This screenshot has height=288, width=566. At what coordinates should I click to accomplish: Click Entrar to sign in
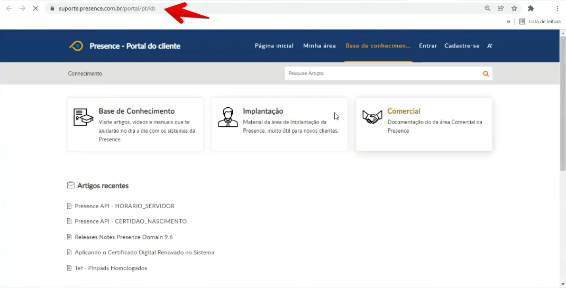pos(428,46)
